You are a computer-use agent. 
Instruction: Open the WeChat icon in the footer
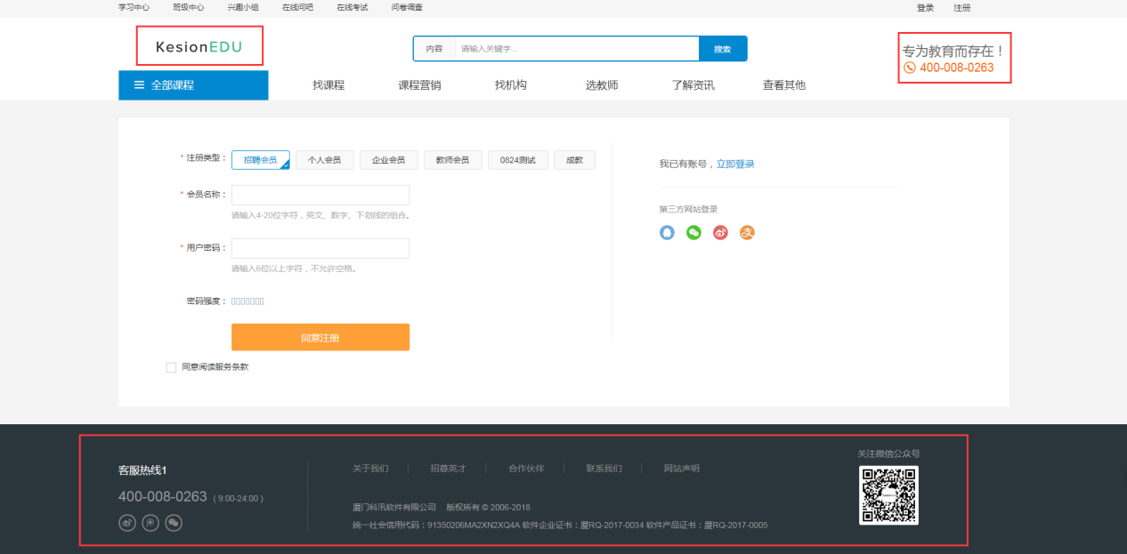[x=174, y=523]
